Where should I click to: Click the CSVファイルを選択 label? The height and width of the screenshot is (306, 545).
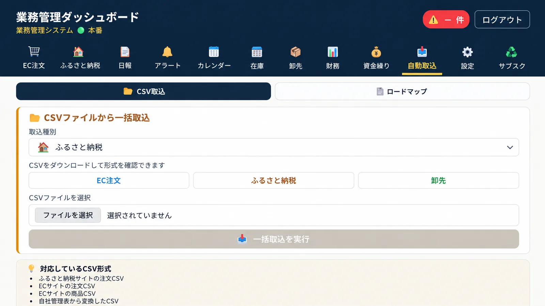click(60, 198)
